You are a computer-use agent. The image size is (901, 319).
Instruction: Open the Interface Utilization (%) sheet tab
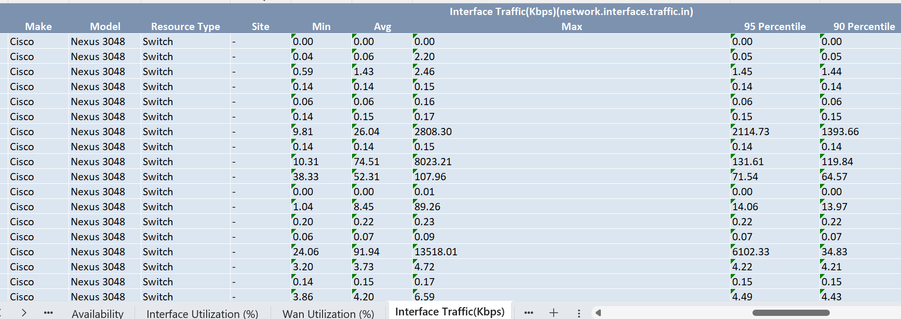(202, 314)
